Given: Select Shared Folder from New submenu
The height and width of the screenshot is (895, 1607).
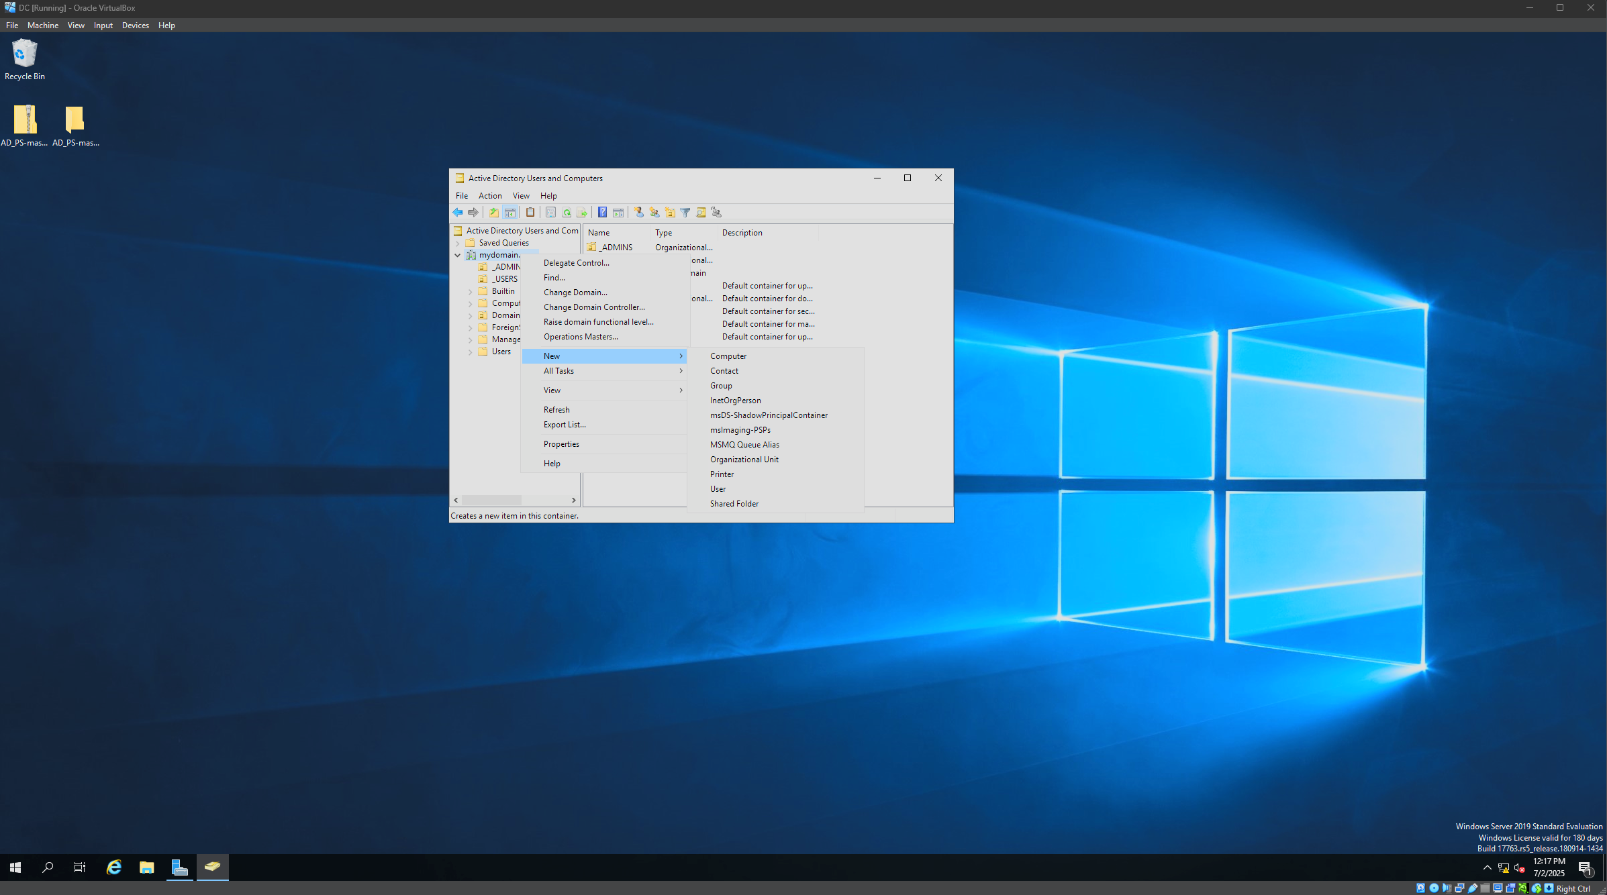Looking at the screenshot, I should (775, 504).
